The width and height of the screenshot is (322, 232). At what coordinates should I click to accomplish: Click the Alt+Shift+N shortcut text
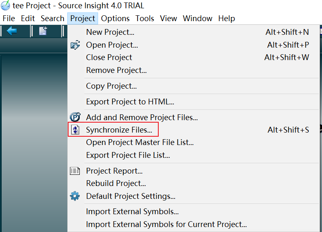coord(287,32)
